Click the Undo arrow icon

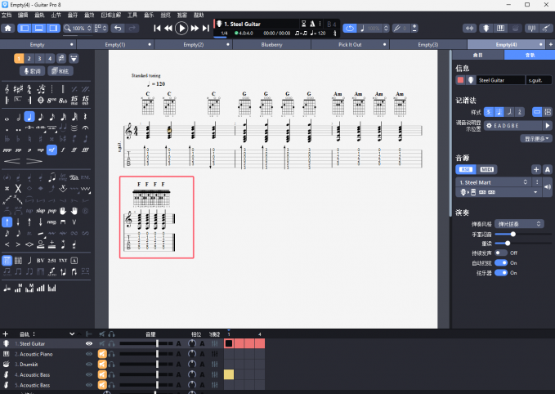coord(117,28)
